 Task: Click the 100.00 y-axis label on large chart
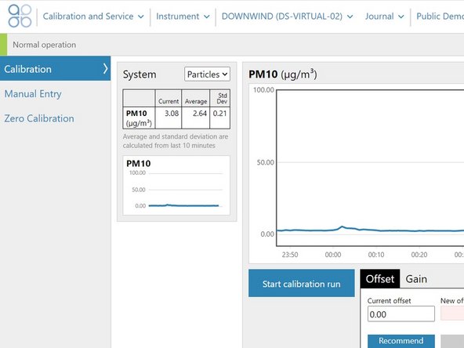[263, 89]
